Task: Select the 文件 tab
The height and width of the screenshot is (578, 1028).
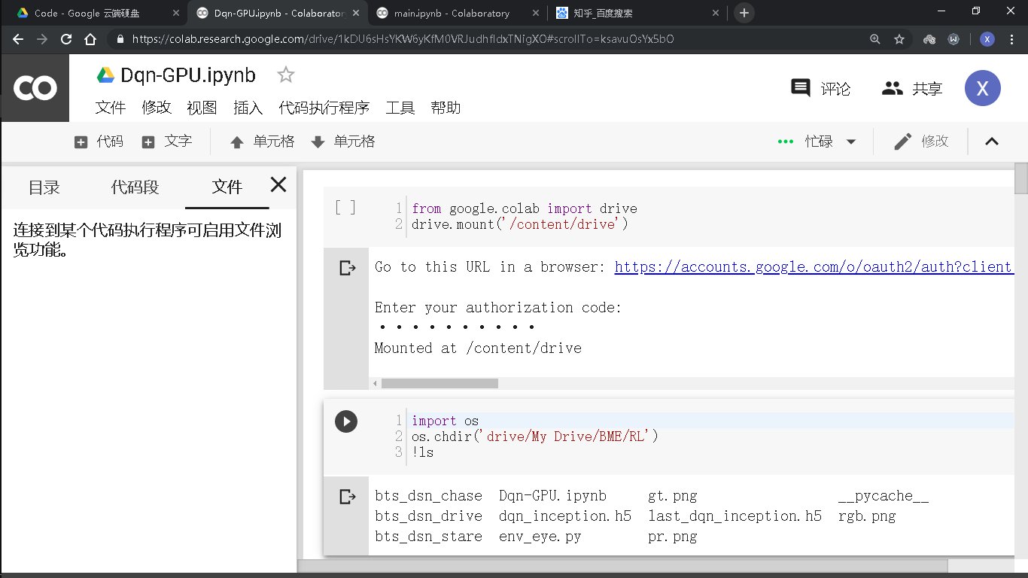Action: pyautogui.click(x=227, y=187)
